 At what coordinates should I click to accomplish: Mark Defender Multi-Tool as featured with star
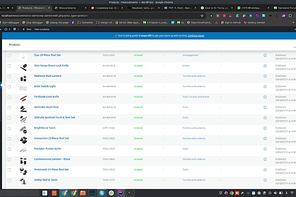[265, 107]
